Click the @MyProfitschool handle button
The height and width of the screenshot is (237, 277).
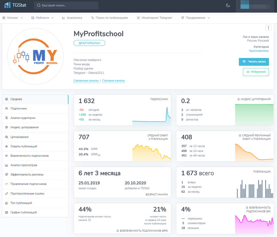pyautogui.click(x=89, y=43)
